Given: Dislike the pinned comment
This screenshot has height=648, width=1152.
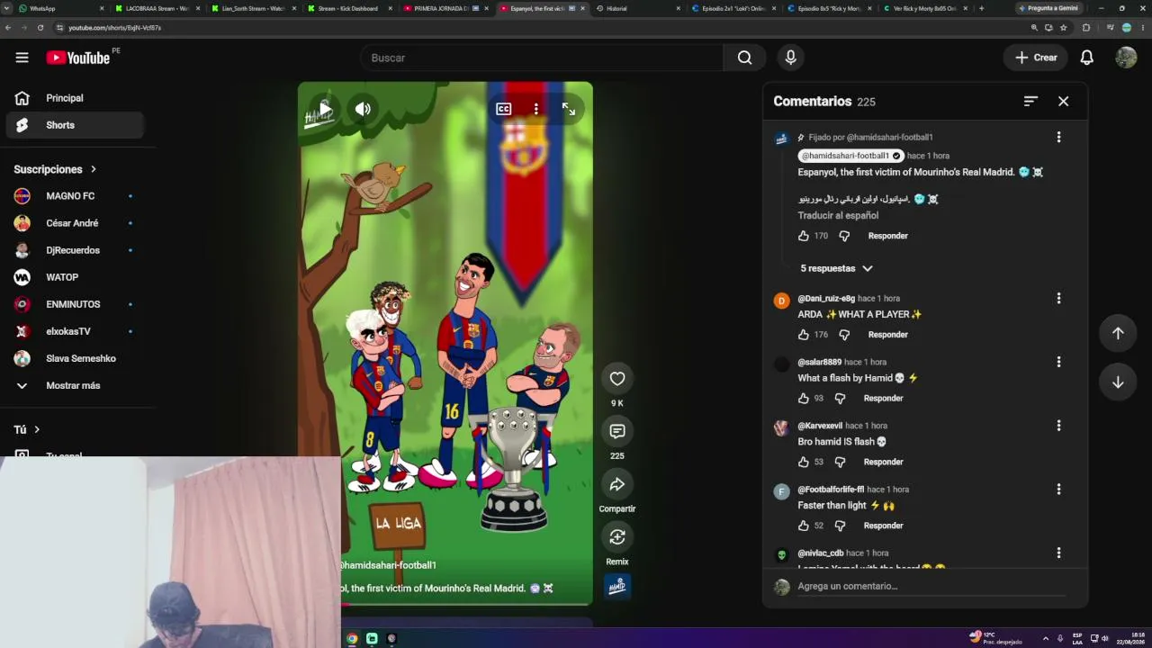Looking at the screenshot, I should point(844,236).
